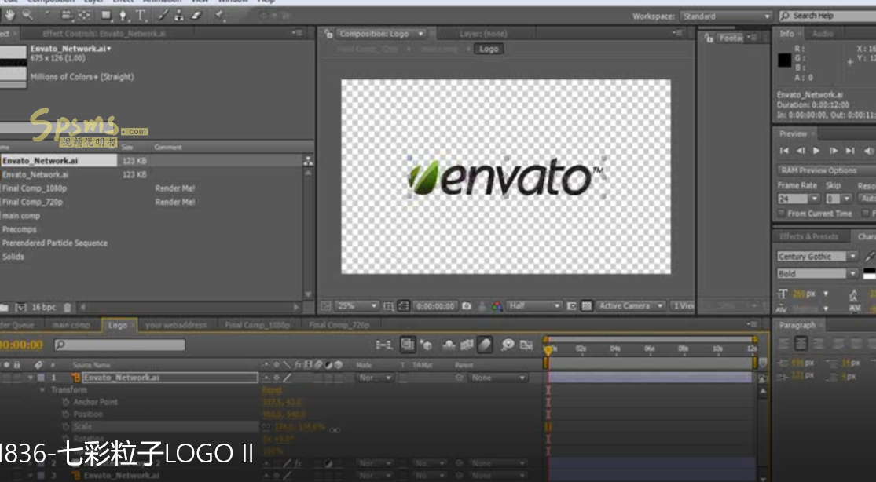Toggle motion blur enable switch
Screen dimensions: 876x482
coord(485,345)
